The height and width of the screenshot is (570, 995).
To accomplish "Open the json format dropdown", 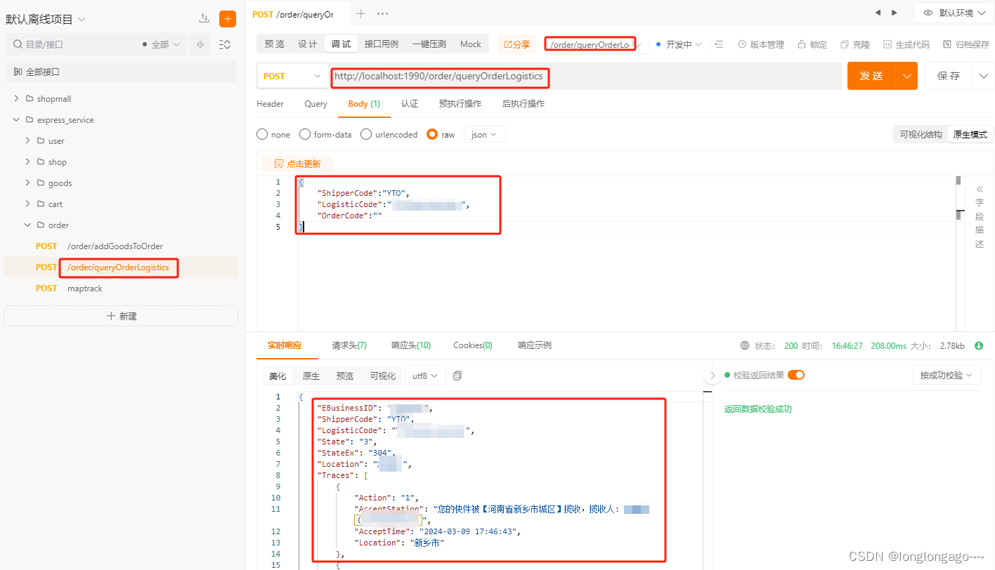I will [x=484, y=134].
